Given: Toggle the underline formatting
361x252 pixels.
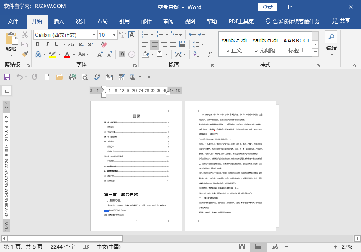Looking at the screenshot, I should [57, 44].
